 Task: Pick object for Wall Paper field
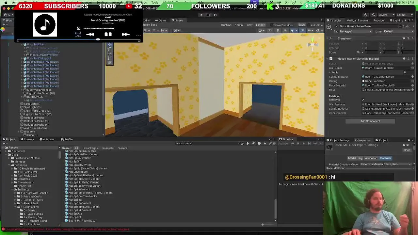(412, 68)
